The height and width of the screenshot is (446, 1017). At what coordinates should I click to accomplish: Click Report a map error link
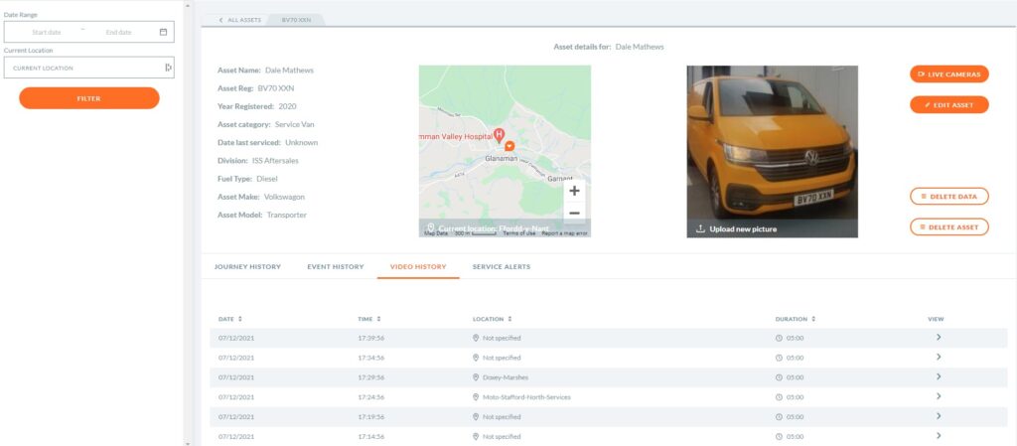pos(564,233)
